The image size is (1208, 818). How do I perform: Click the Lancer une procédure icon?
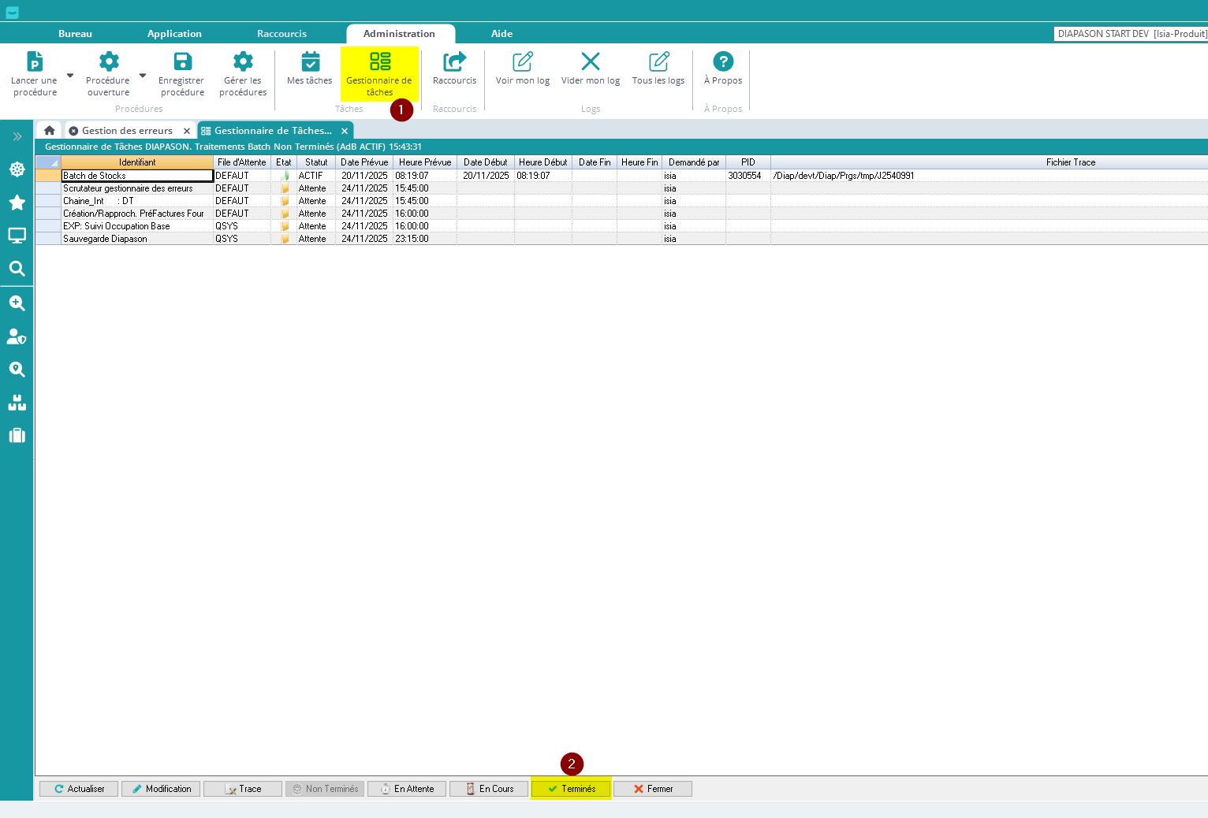click(35, 61)
